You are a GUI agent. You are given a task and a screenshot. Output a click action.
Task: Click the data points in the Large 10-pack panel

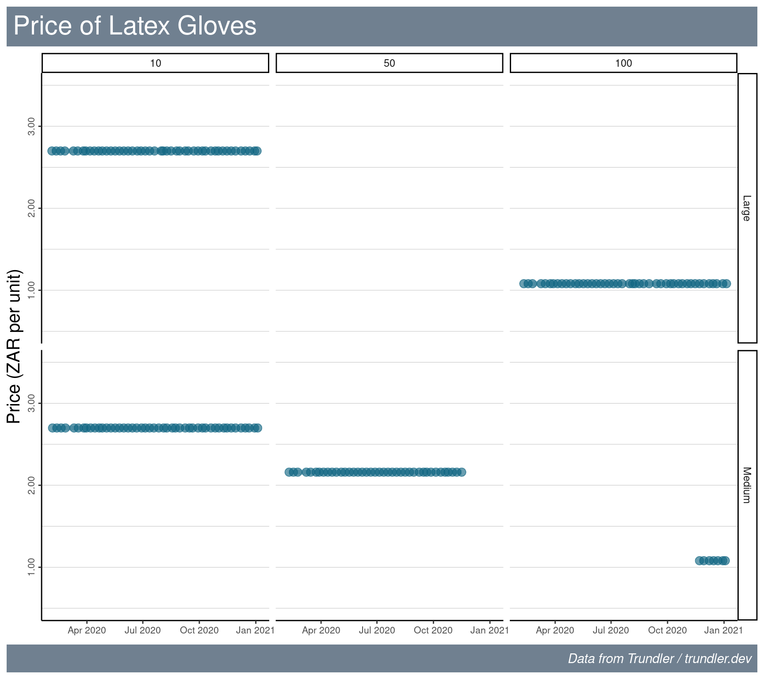(x=154, y=151)
